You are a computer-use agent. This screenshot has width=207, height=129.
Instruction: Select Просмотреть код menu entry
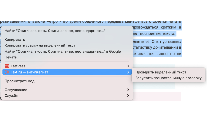point(67,81)
